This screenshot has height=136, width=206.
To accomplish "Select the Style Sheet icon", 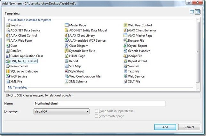I will pos(67,71).
